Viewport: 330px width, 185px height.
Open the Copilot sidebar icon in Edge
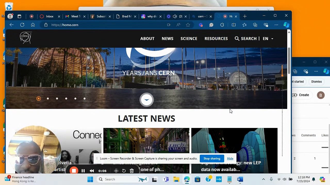point(286,25)
